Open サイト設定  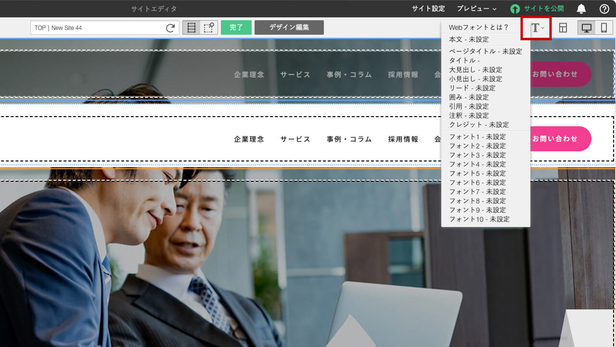(428, 9)
